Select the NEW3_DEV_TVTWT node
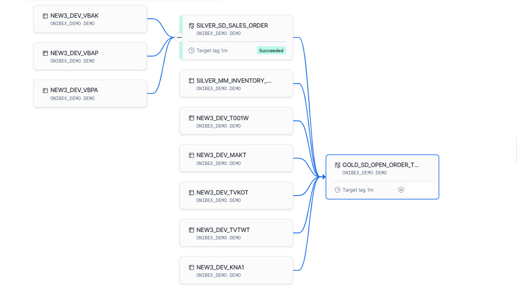The width and height of the screenshot is (517, 297). [236, 233]
